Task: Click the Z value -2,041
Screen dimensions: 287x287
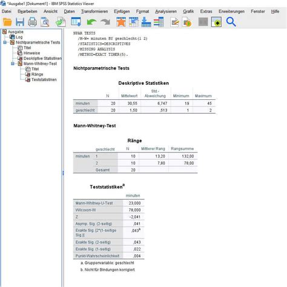Action: click(134, 217)
